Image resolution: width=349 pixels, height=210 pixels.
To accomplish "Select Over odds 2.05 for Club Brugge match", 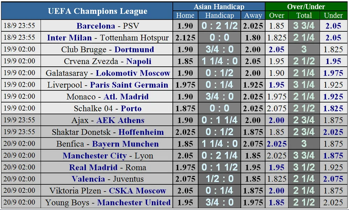I will 276,49.
